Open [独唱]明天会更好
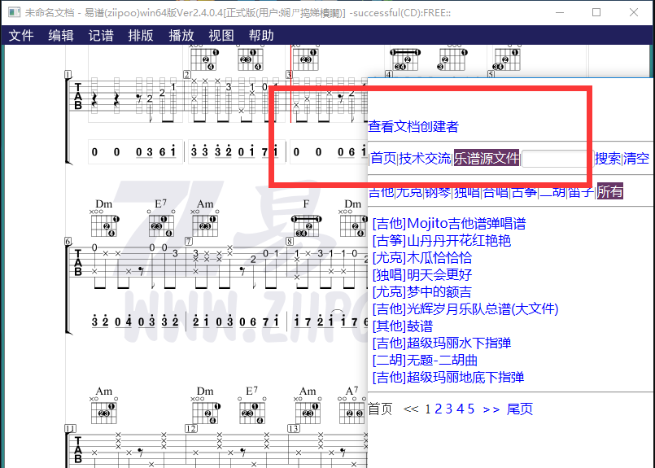This screenshot has height=468, width=655. tap(422, 275)
